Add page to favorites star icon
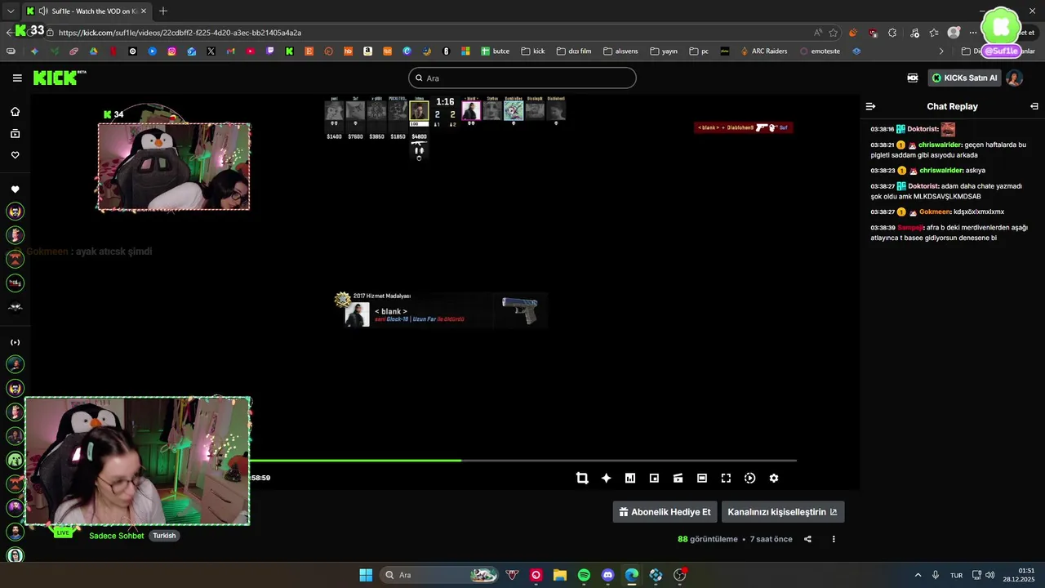This screenshot has height=588, width=1045. click(834, 33)
